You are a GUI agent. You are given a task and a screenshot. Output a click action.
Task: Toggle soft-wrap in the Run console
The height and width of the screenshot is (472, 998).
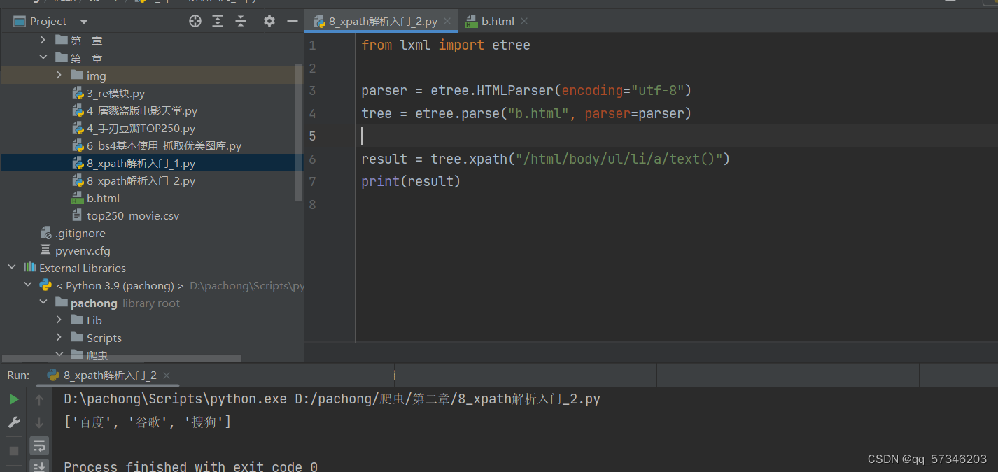(x=38, y=445)
